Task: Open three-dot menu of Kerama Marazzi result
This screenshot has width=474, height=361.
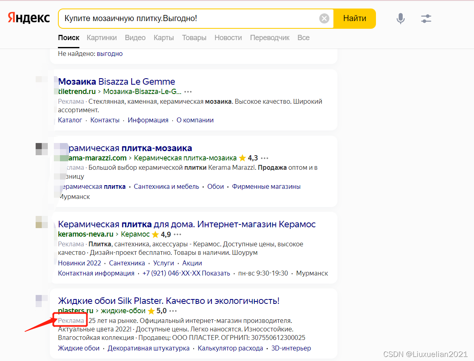Action: pos(265,158)
